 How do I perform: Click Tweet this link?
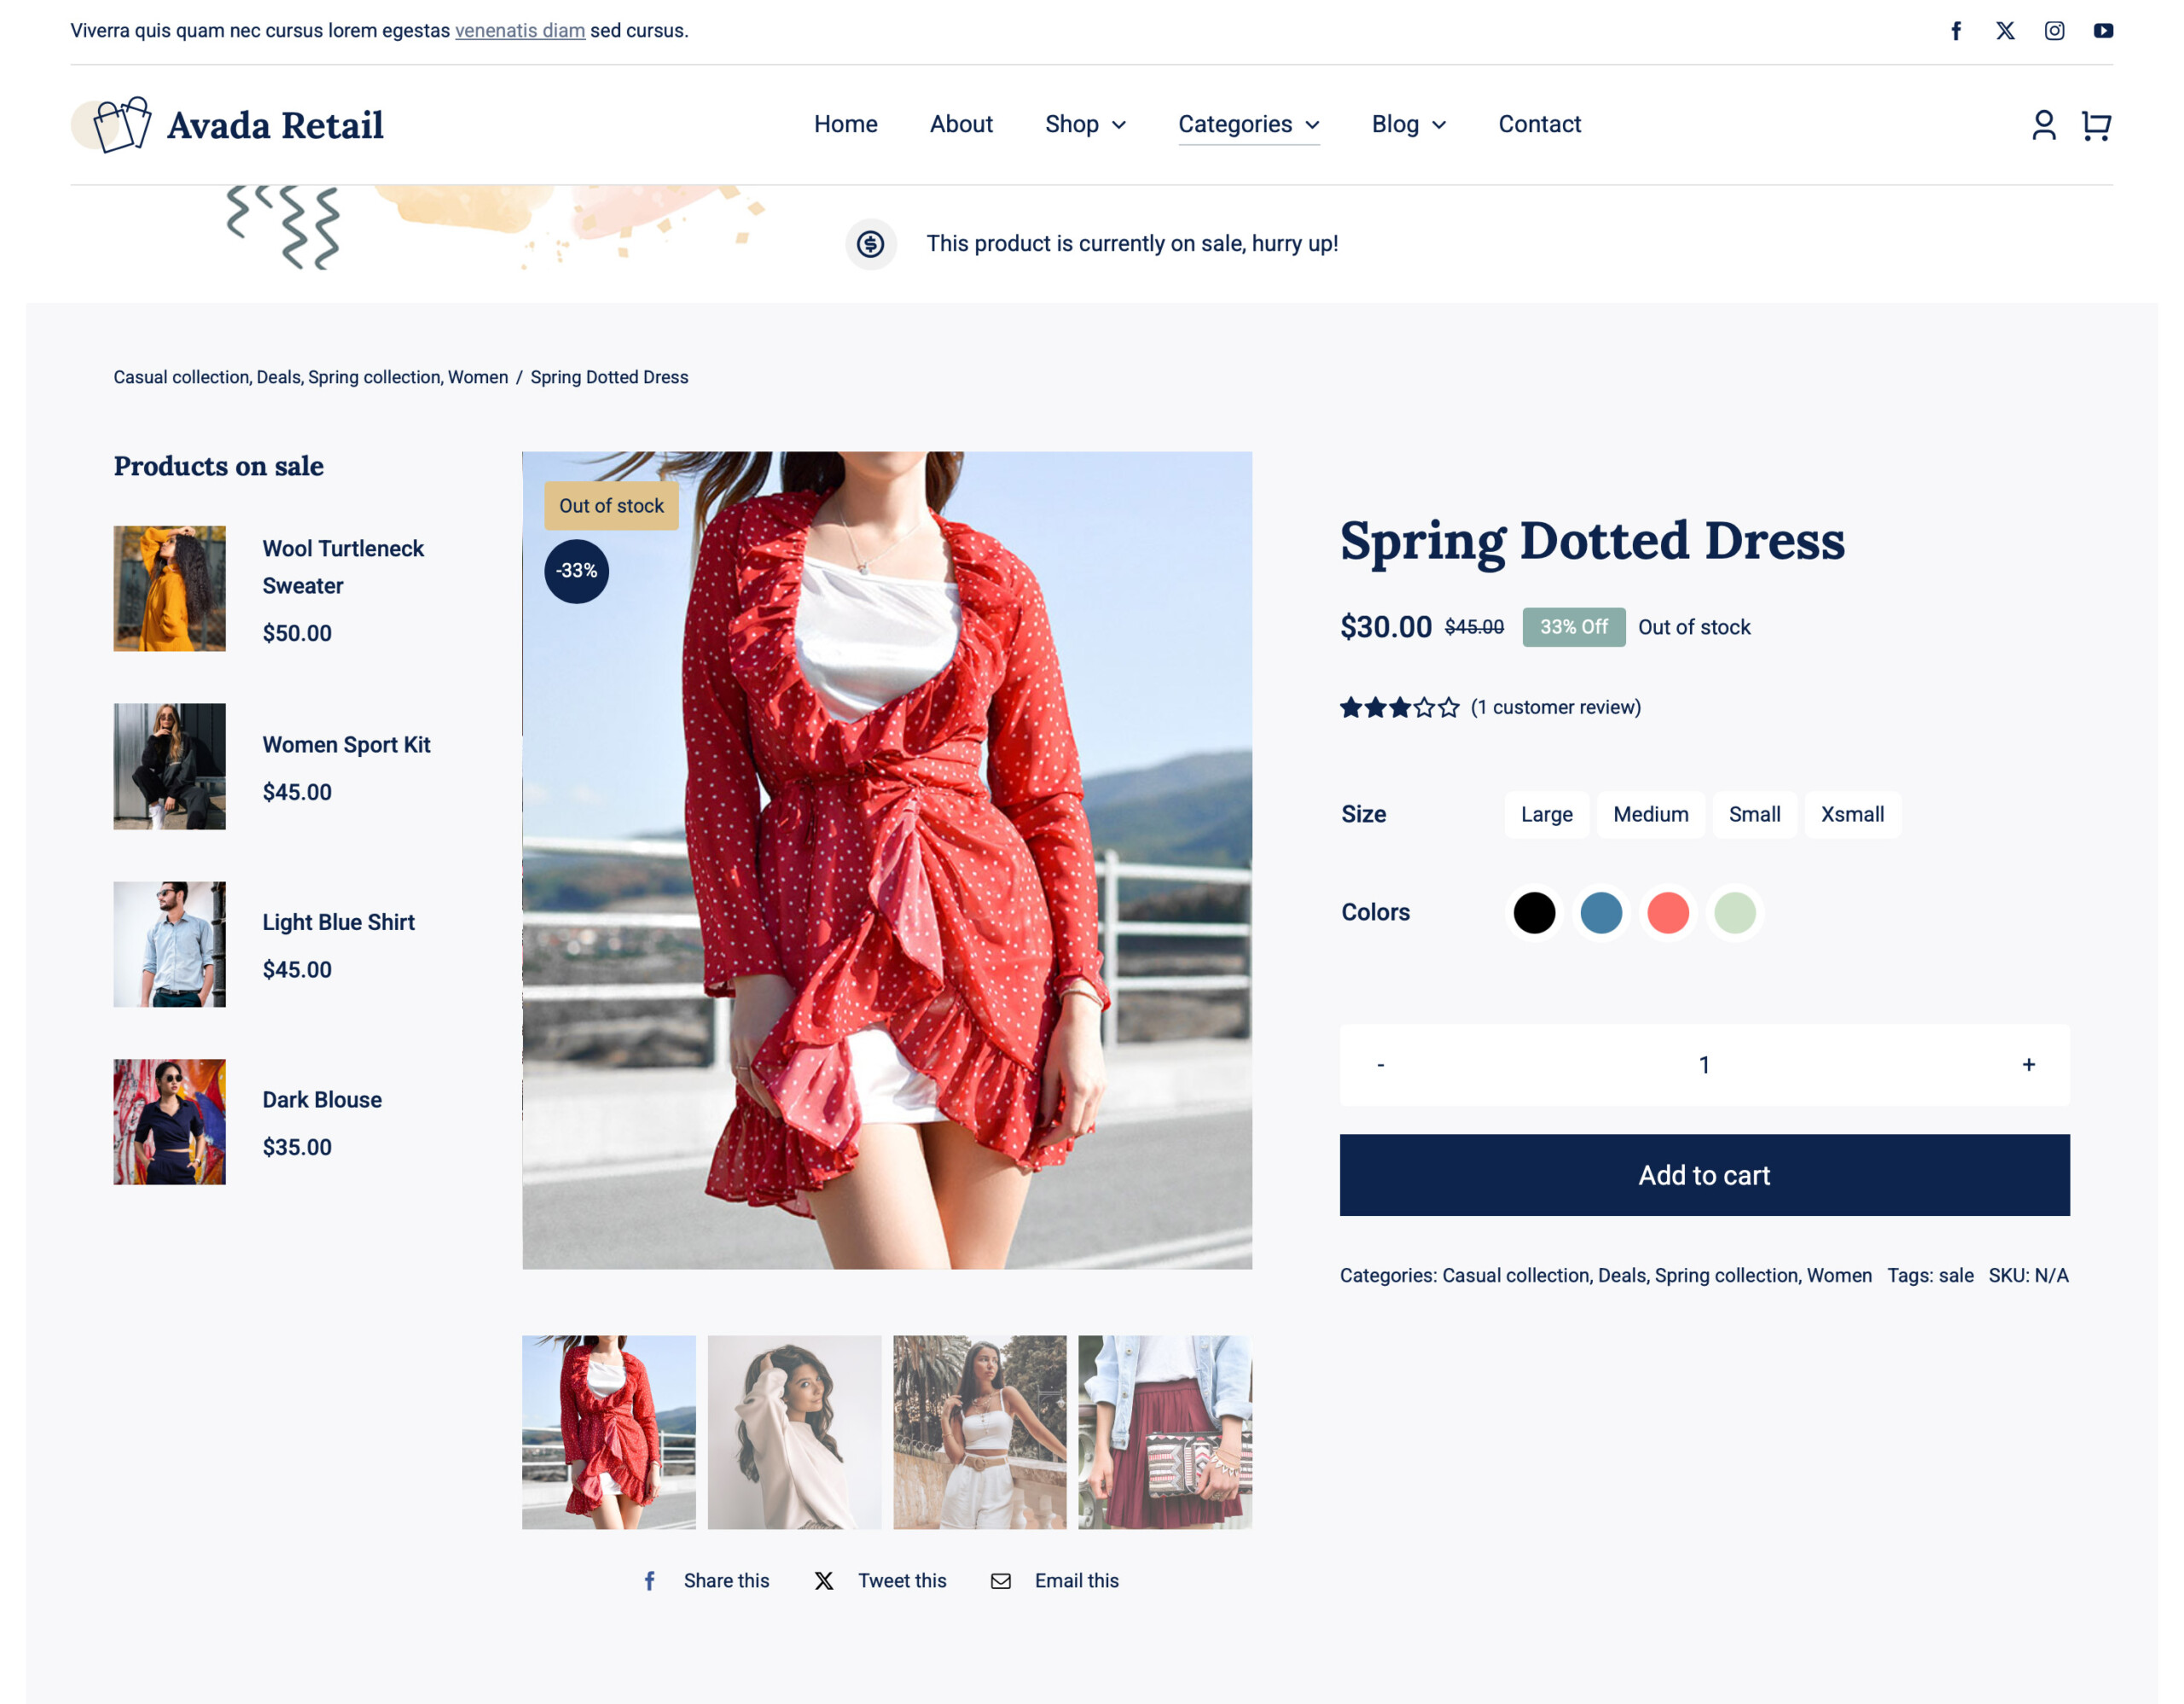902,1580
